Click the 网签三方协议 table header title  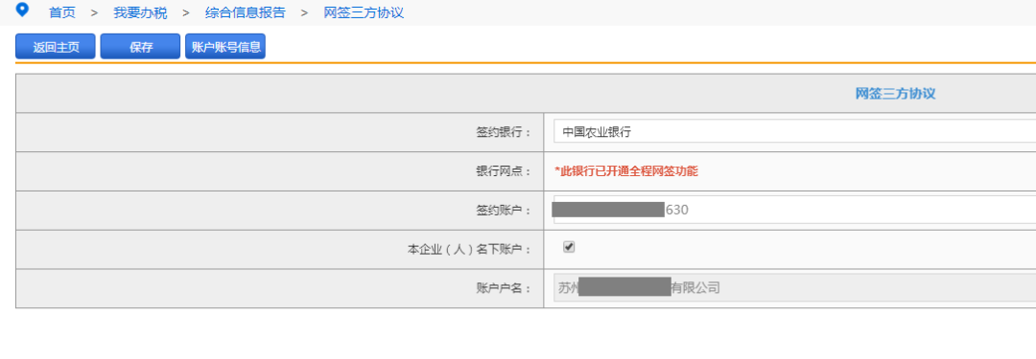[x=895, y=94]
